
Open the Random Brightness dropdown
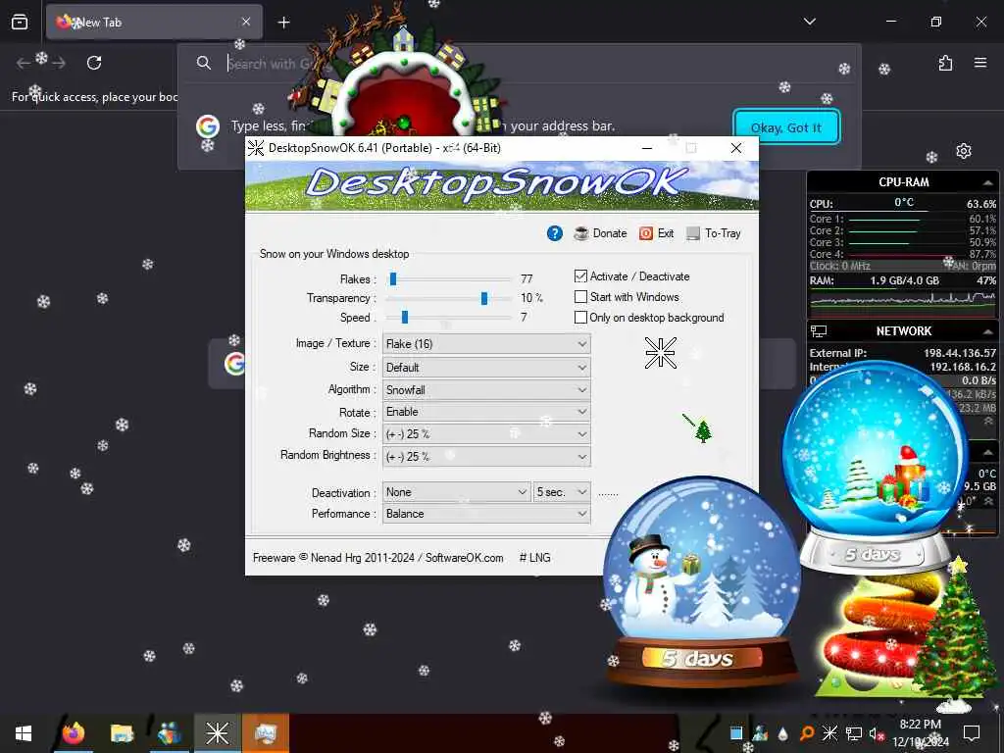coord(486,457)
